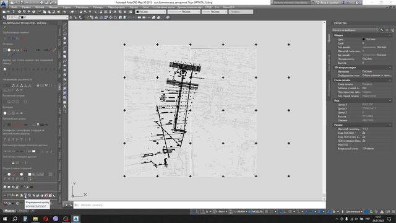Click the New drawing icon in standard toolbar
396x223 pixels.
coord(4,12)
